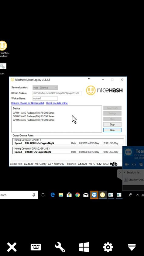Click '2.37 USD/Day' in GPU#1 row

[111, 143]
